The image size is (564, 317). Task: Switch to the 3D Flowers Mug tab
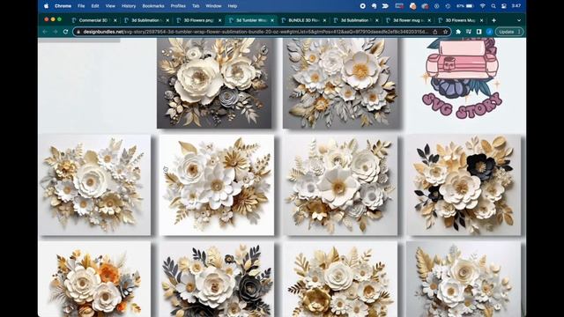(x=460, y=20)
